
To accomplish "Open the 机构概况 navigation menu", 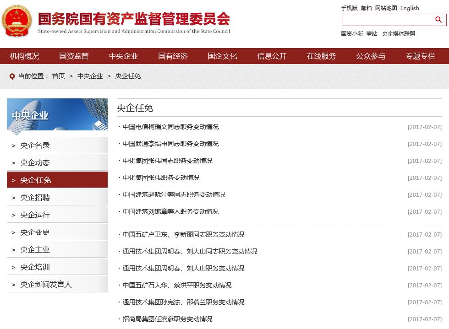I will (x=25, y=56).
